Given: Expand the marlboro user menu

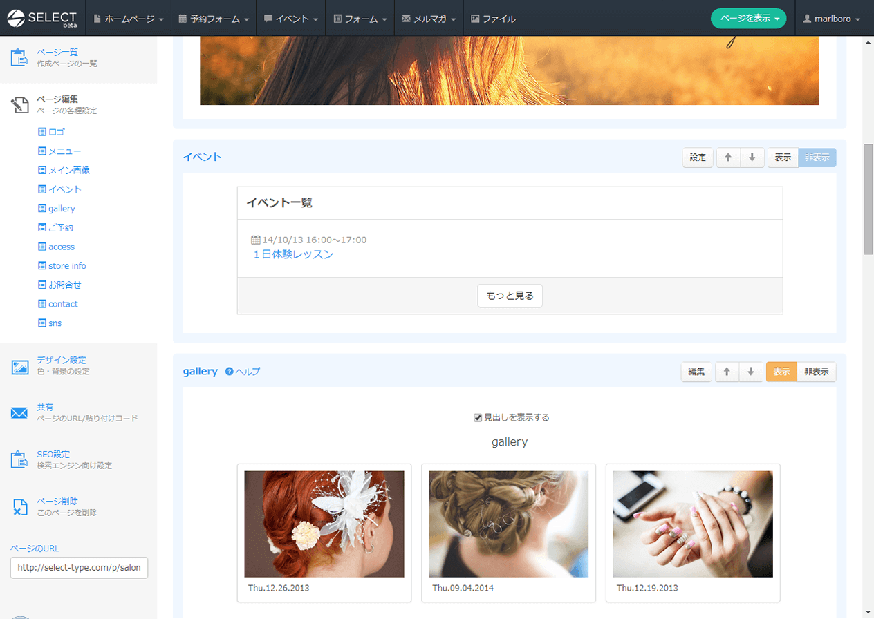Looking at the screenshot, I should 831,19.
